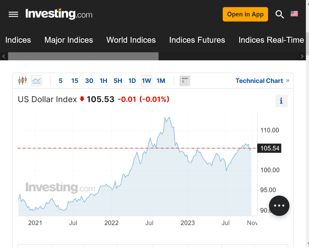Toggle the news overlay icon on chart
Viewport: 309px width, 250px height.
(x=185, y=80)
